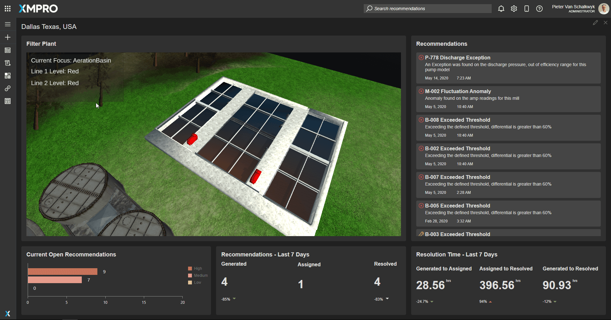The height and width of the screenshot is (320, 611).
Task: Open the help question mark icon
Action: click(539, 9)
